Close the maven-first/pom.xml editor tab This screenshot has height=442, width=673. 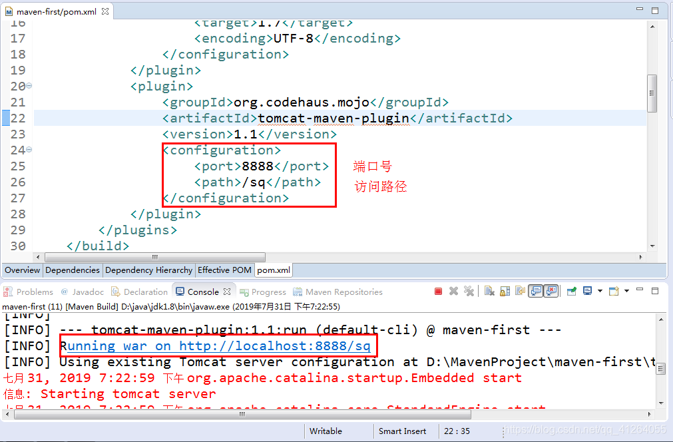(x=105, y=11)
